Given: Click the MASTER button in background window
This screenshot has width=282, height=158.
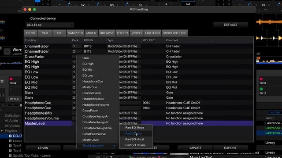Looking at the screenshot, I should coord(275,113).
